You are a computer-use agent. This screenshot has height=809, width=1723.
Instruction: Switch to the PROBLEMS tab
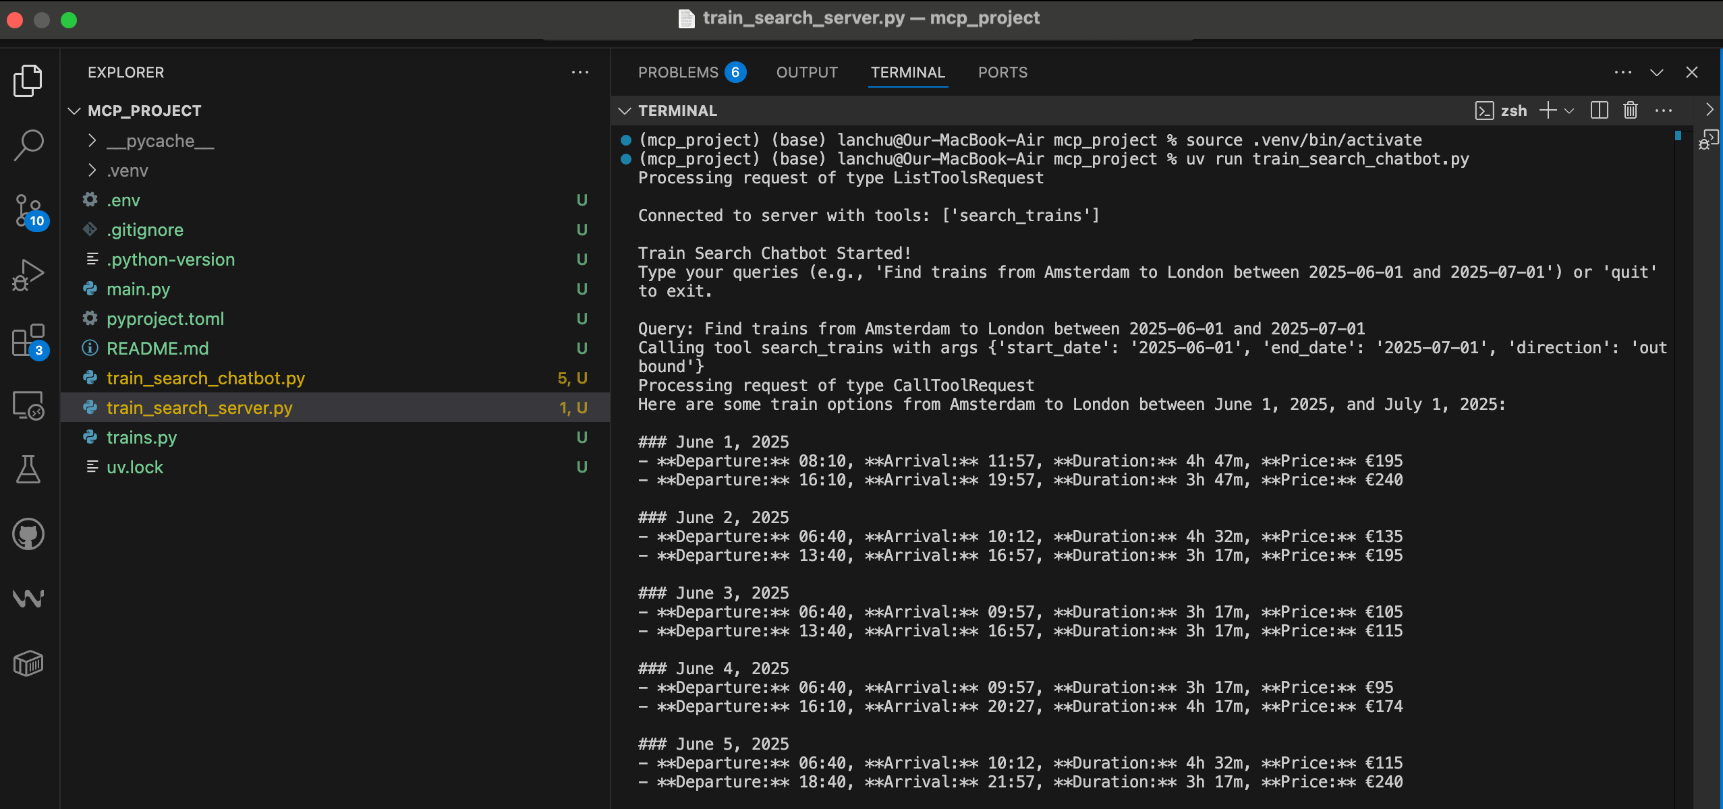pyautogui.click(x=678, y=72)
